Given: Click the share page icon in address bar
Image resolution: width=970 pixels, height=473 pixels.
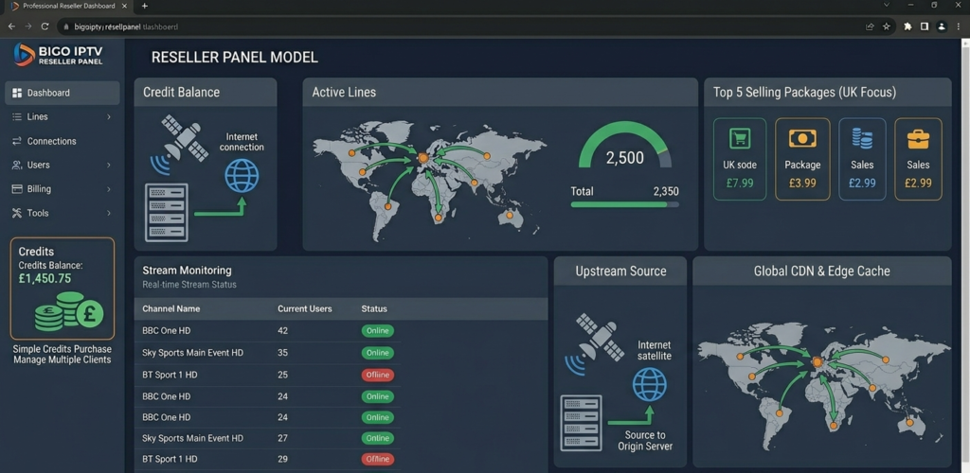Looking at the screenshot, I should pyautogui.click(x=870, y=26).
